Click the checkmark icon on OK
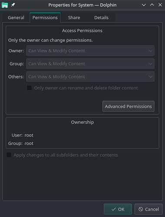The width and height of the screenshot is (165, 217). 114,209
